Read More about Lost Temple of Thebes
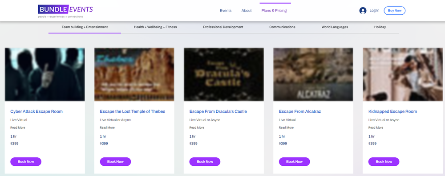Viewport: 445px width, 176px height. (x=107, y=128)
